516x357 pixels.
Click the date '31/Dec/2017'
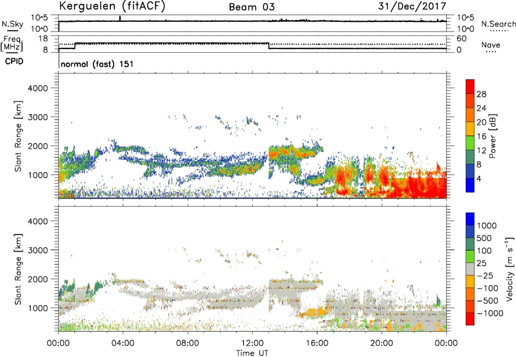pyautogui.click(x=412, y=6)
